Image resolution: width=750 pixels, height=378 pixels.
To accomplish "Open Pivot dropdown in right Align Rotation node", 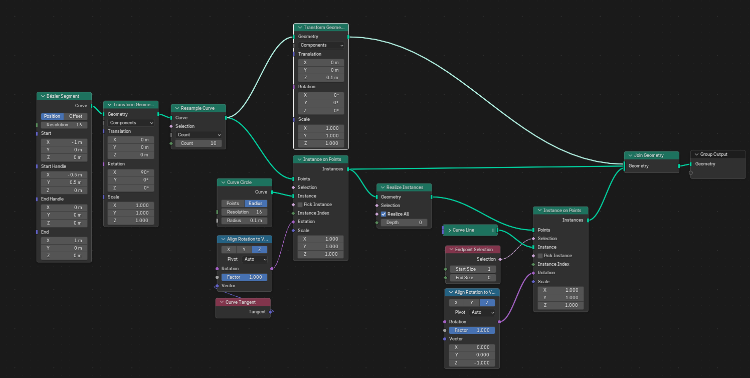I will (x=482, y=312).
